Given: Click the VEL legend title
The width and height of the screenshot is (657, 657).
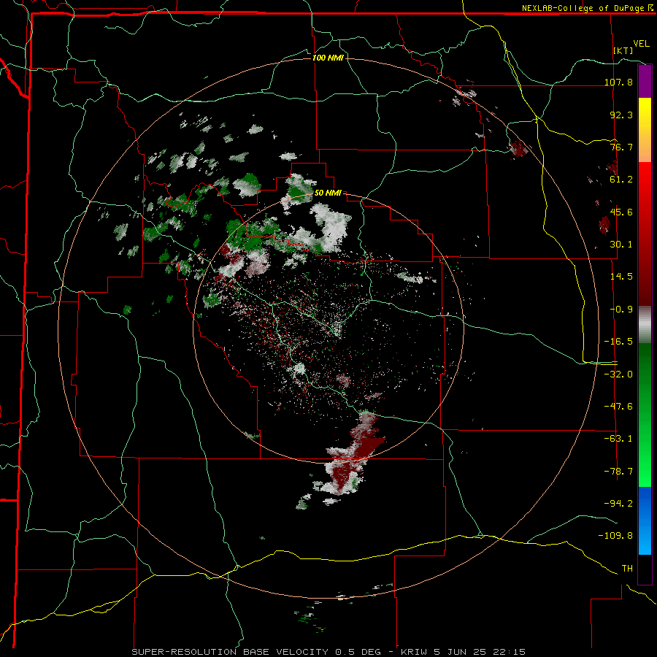Looking at the screenshot, I should click(641, 44).
